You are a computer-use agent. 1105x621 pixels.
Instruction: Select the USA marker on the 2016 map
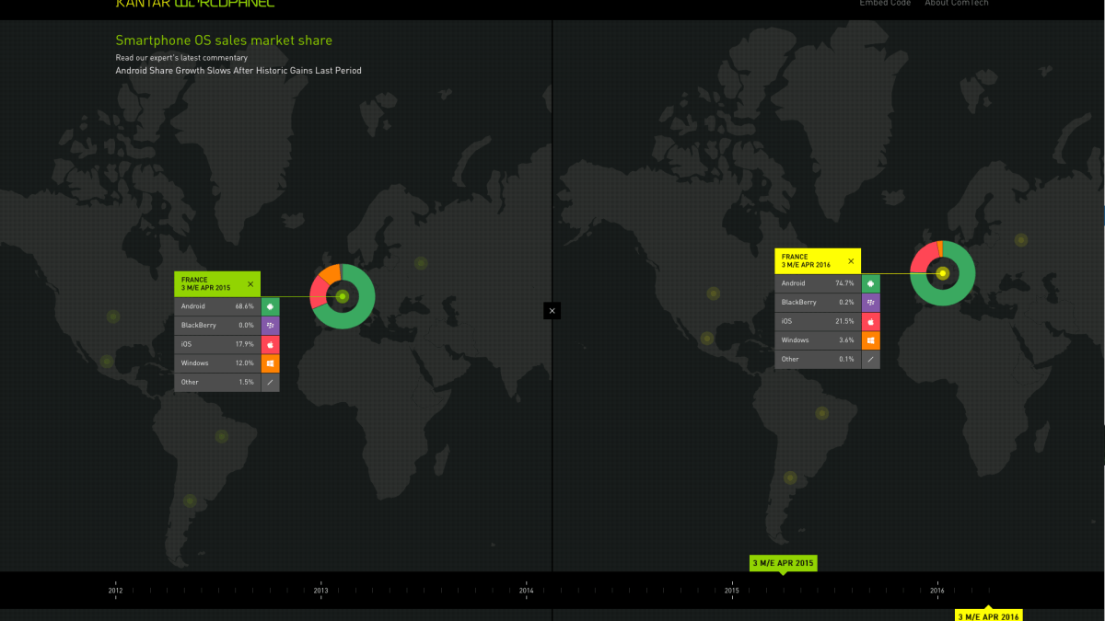click(713, 293)
